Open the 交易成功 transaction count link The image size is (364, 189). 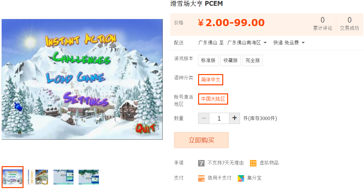point(350,24)
